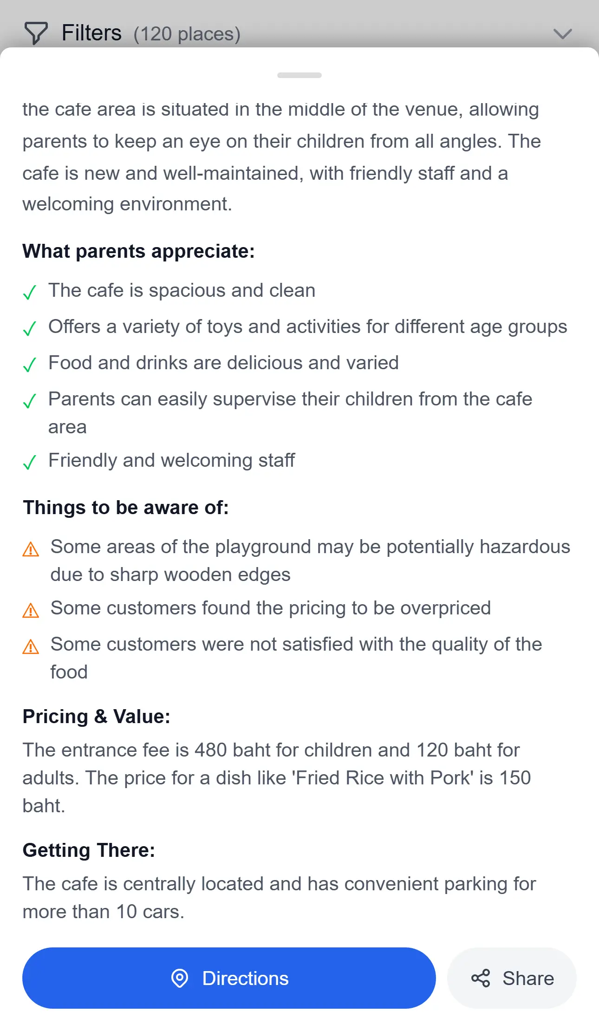Screen dimensions: 599x1031
Task: Click the warning icon beside sharp wooden edges
Action: click(x=31, y=549)
